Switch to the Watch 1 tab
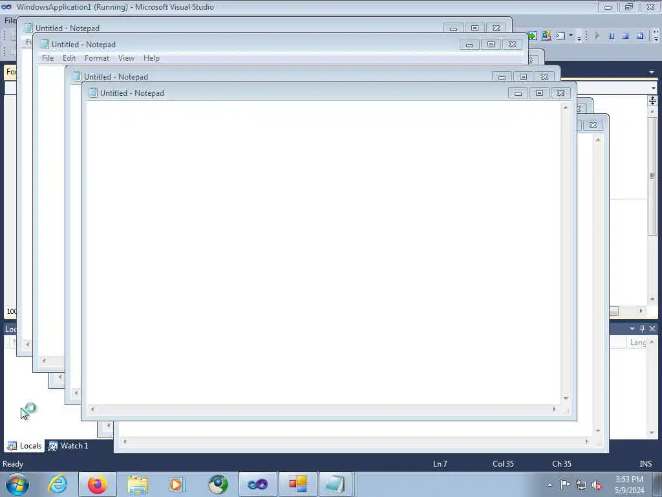 point(69,445)
